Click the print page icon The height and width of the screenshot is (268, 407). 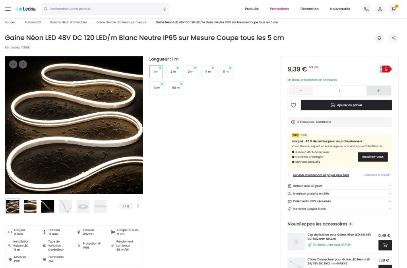pyautogui.click(x=379, y=38)
